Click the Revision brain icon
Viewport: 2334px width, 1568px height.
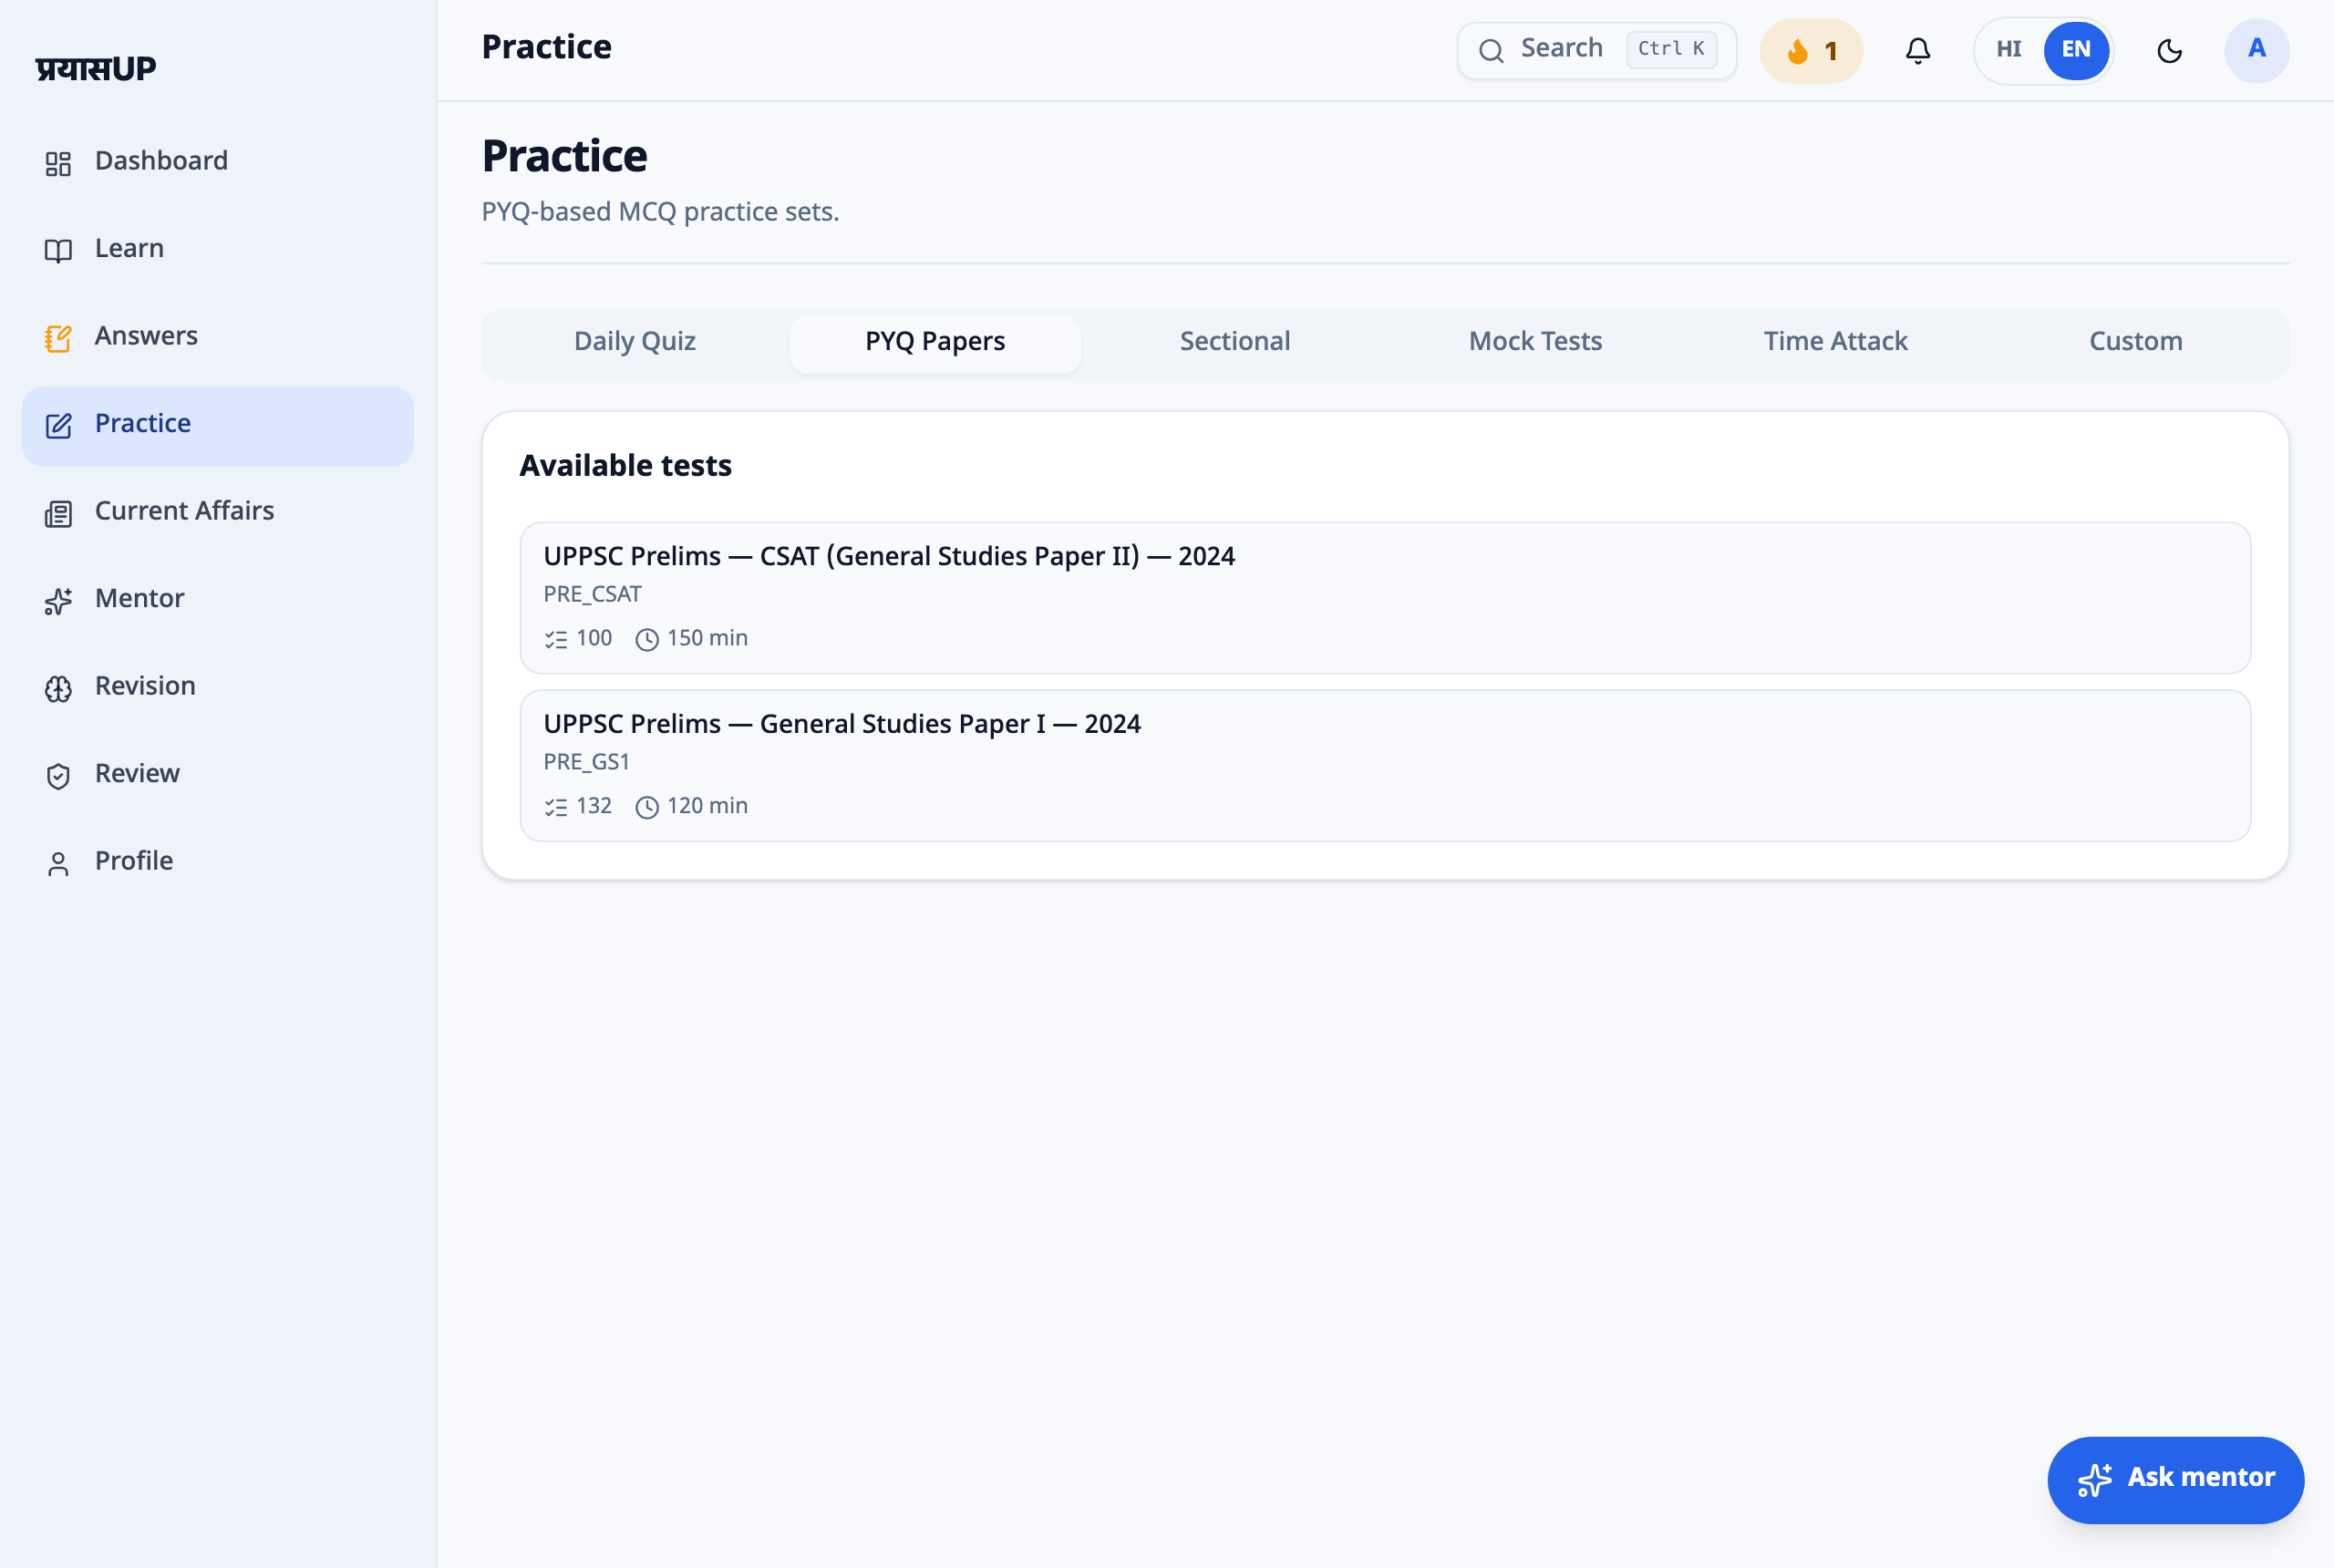[58, 688]
